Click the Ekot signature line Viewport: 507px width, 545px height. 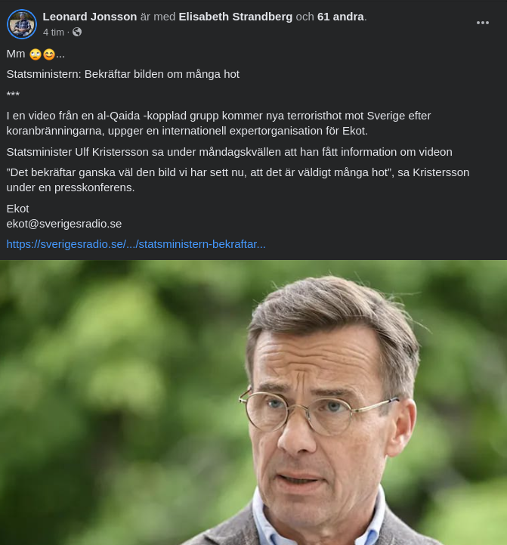tap(17, 209)
